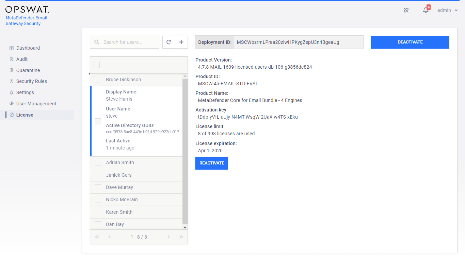Click the user list scrollbar thumb
The width and height of the screenshot is (465, 261).
click(185, 152)
